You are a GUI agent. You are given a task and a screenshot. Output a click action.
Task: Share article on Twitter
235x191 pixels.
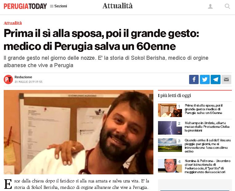[x=205, y=79]
